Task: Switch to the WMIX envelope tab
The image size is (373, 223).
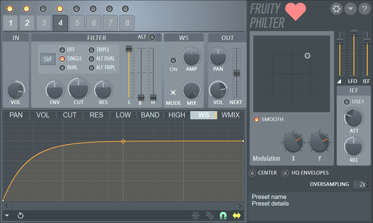Action: [230, 115]
